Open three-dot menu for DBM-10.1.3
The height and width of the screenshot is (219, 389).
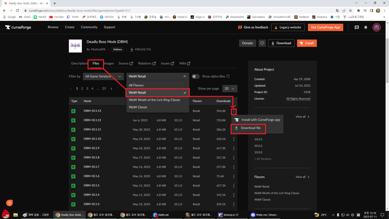(x=234, y=204)
